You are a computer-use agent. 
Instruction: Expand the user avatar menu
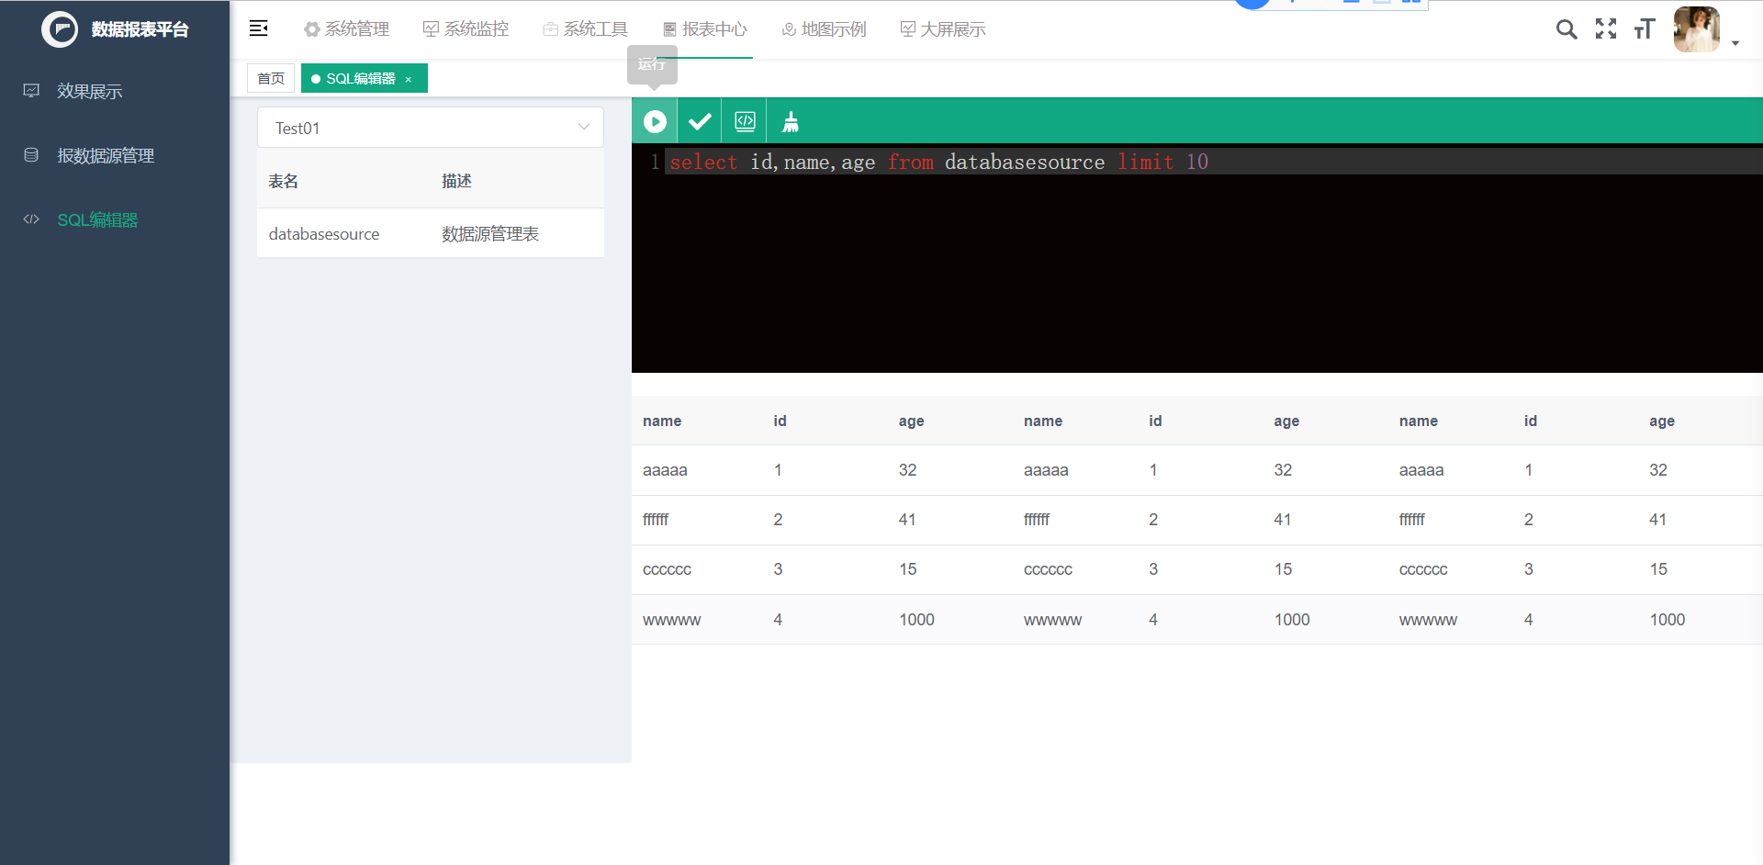(x=1735, y=42)
